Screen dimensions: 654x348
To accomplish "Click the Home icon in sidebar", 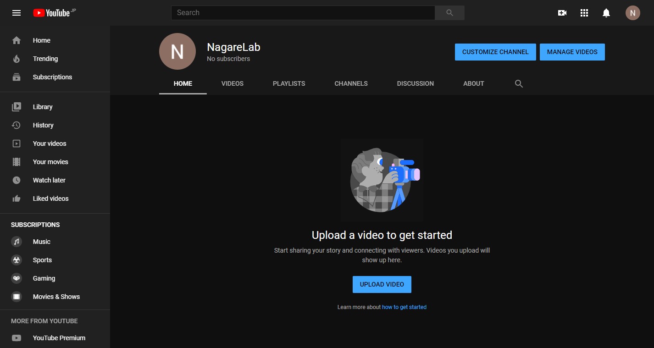I will pyautogui.click(x=17, y=40).
